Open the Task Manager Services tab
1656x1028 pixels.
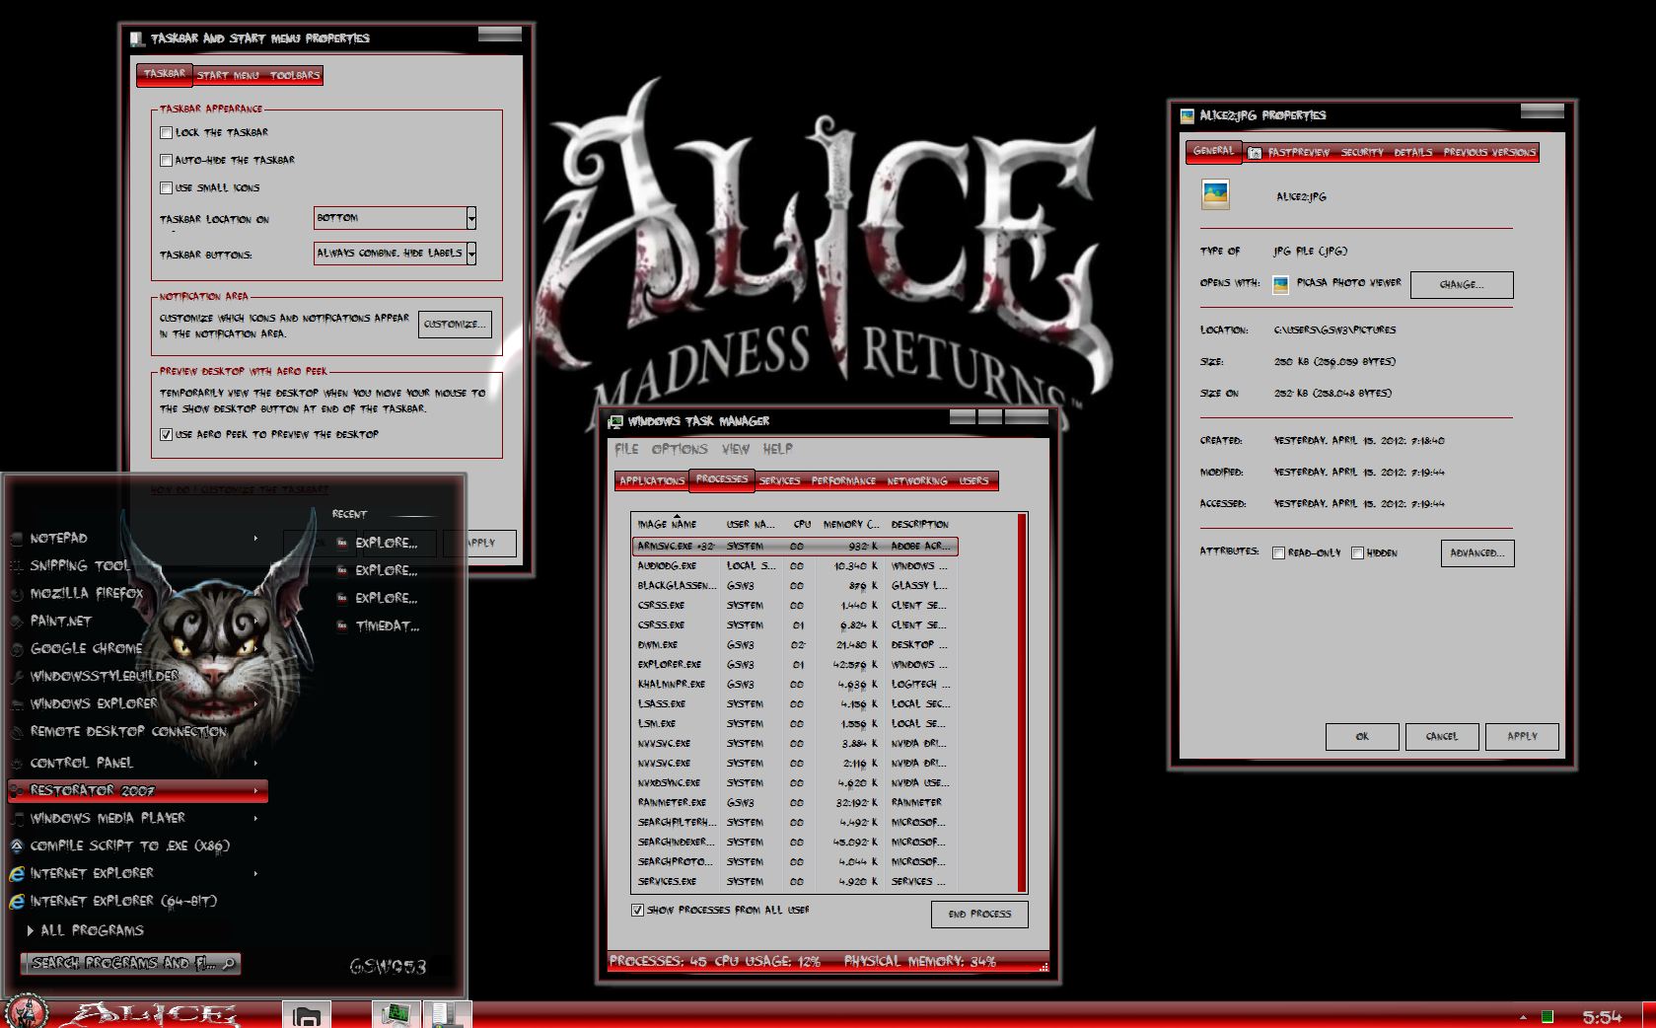[x=779, y=481]
